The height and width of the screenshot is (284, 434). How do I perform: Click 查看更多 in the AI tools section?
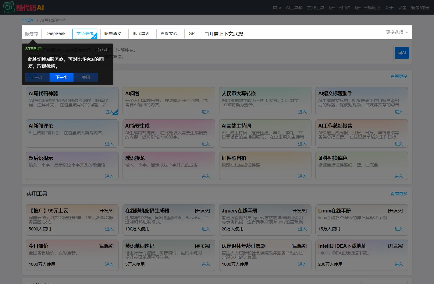click(399, 76)
